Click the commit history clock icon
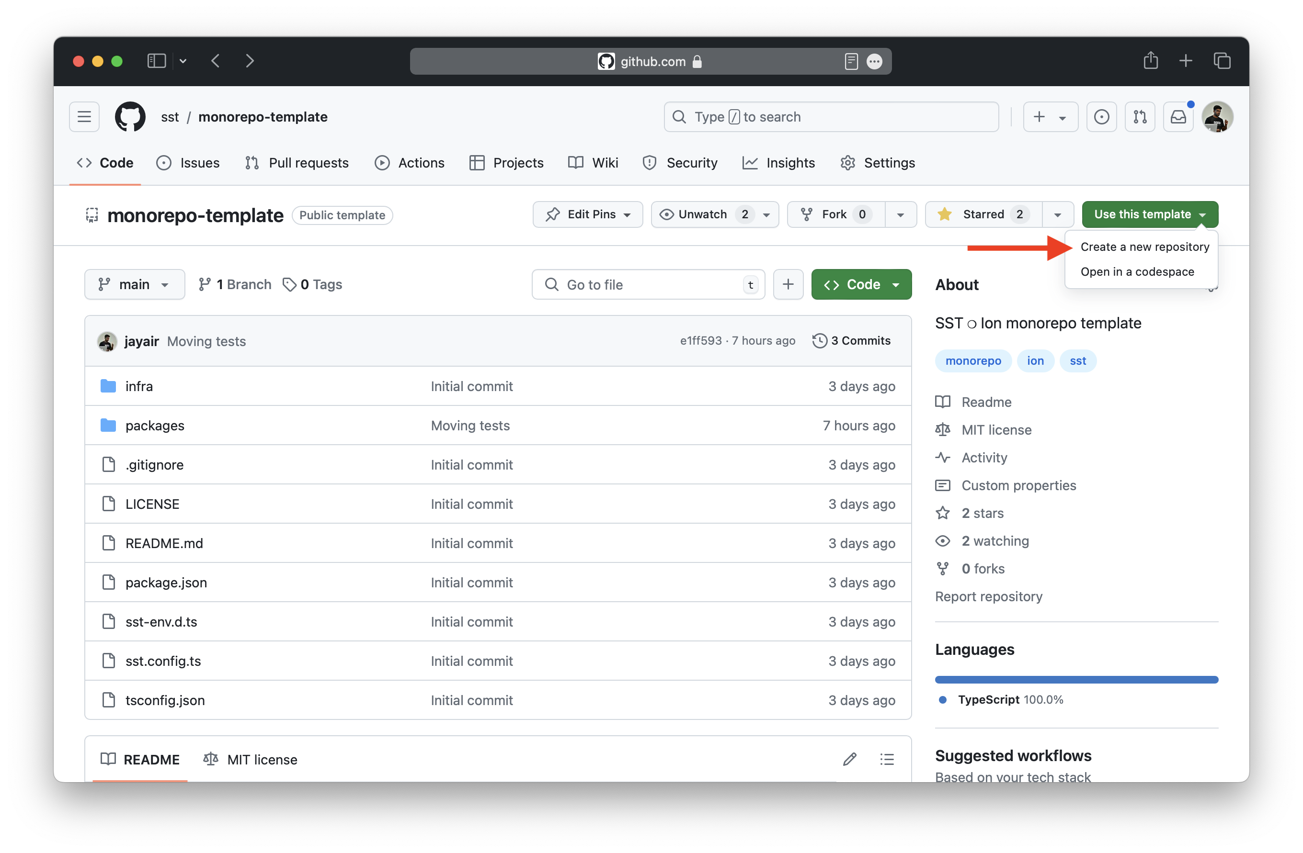Viewport: 1303px width, 853px height. click(820, 340)
